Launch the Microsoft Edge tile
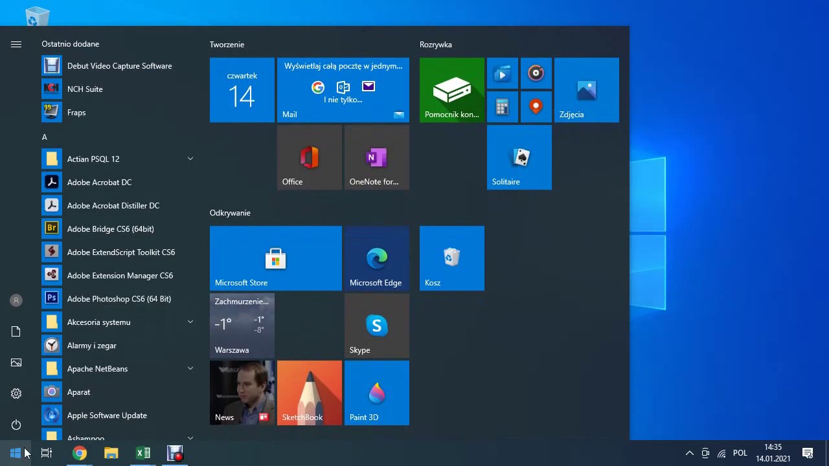The width and height of the screenshot is (829, 466). [377, 258]
